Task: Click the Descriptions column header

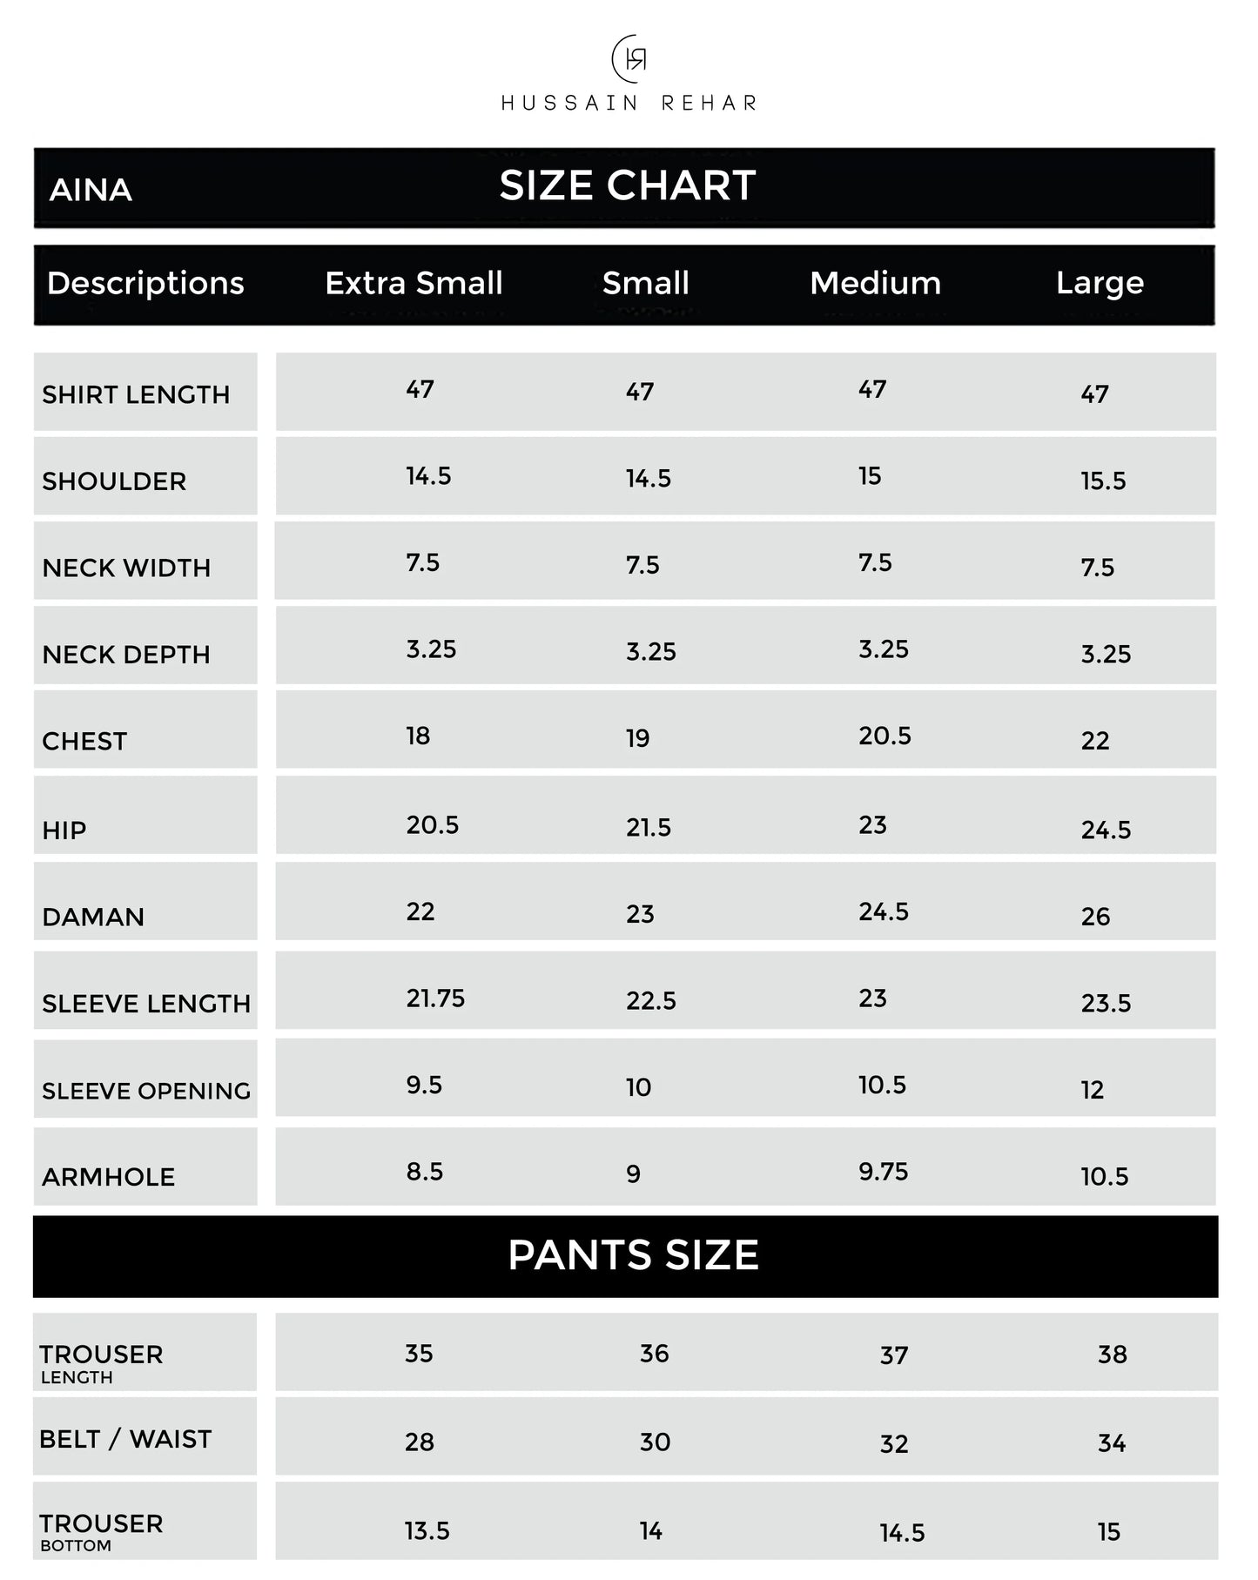Action: [145, 283]
